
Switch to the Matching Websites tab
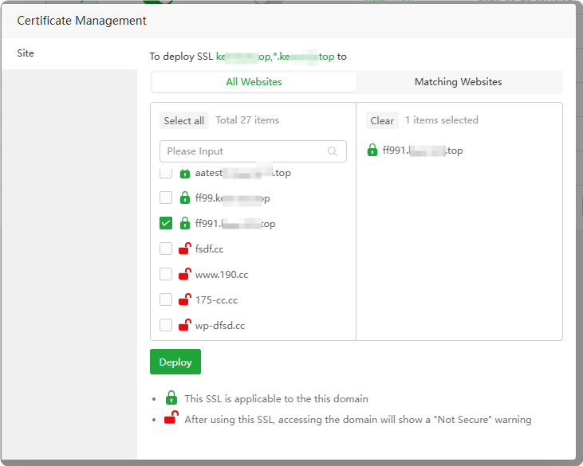coord(458,82)
